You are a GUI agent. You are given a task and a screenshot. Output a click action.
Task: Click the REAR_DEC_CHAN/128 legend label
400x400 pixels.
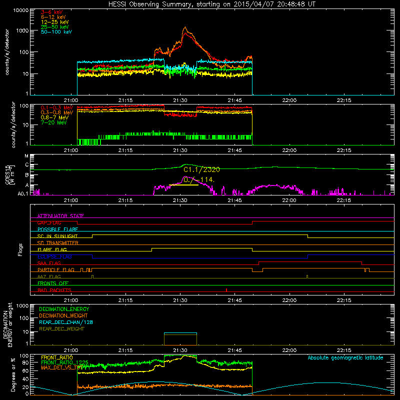66,322
